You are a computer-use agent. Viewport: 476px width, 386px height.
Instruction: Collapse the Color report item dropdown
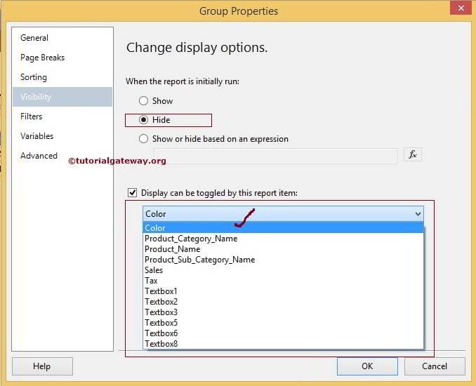coord(418,214)
